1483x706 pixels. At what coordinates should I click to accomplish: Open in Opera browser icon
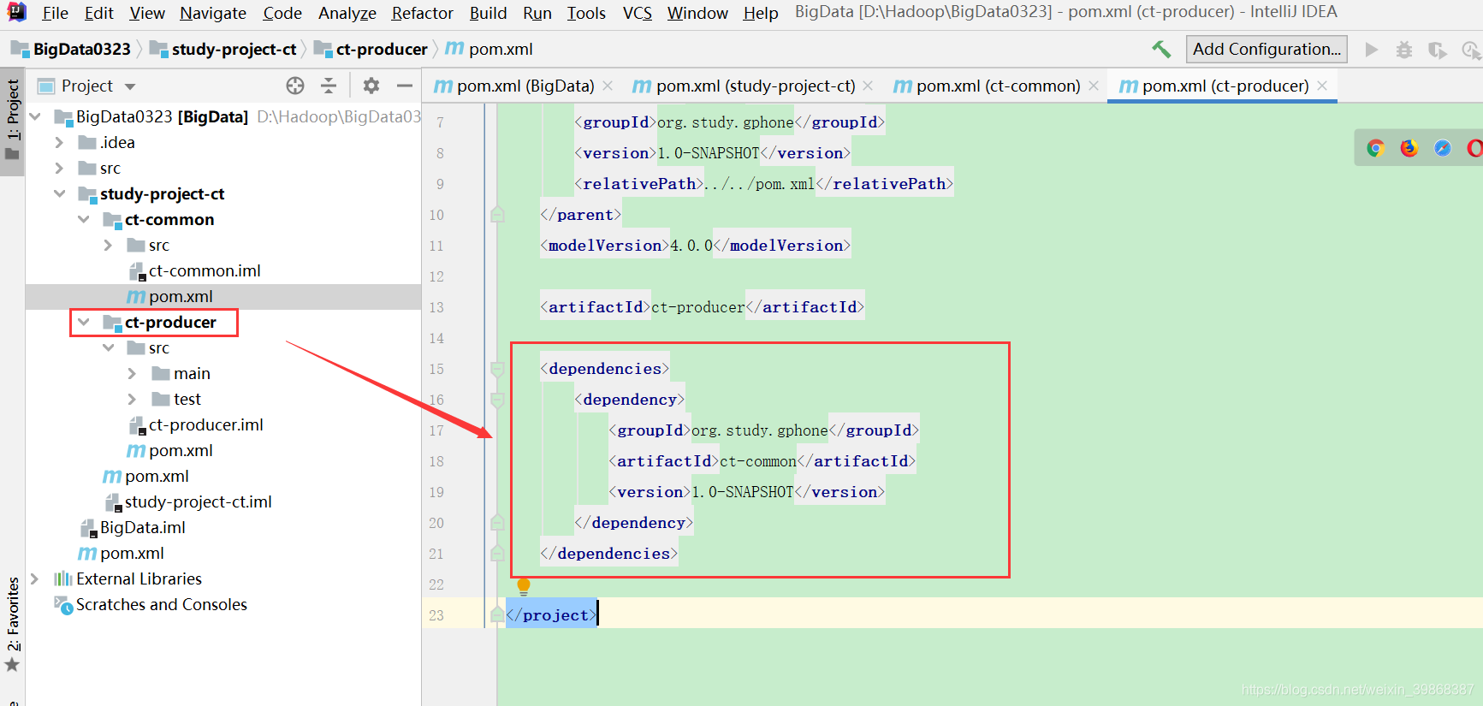pyautogui.click(x=1474, y=148)
